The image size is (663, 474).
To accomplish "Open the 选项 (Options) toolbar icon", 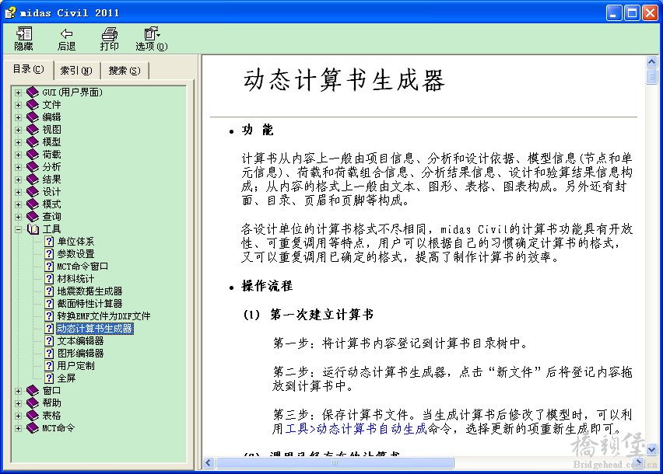I will tap(152, 33).
